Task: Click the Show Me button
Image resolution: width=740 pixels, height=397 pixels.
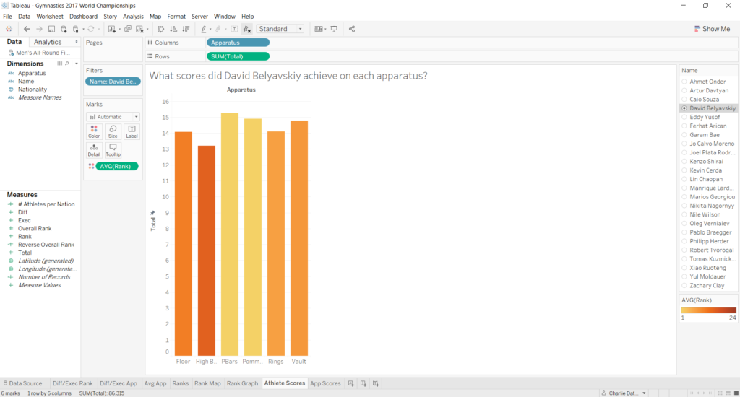Action: pyautogui.click(x=711, y=29)
